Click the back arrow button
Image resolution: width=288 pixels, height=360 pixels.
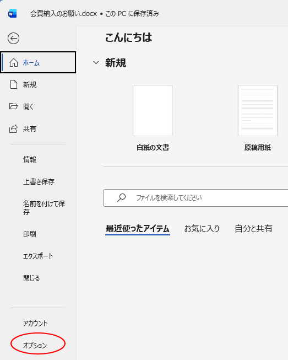(13, 39)
